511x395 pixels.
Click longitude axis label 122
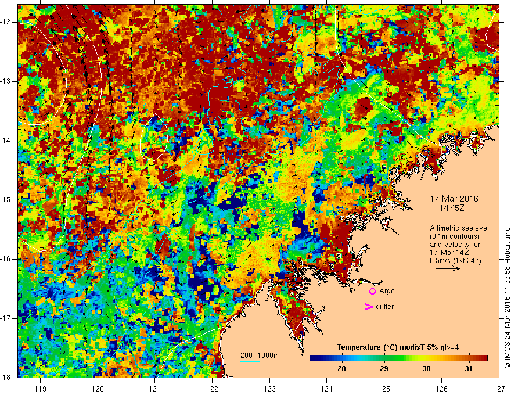[x=212, y=389]
